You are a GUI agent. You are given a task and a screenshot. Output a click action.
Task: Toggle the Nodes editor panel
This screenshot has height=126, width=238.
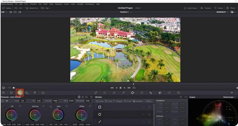(x=218, y=8)
